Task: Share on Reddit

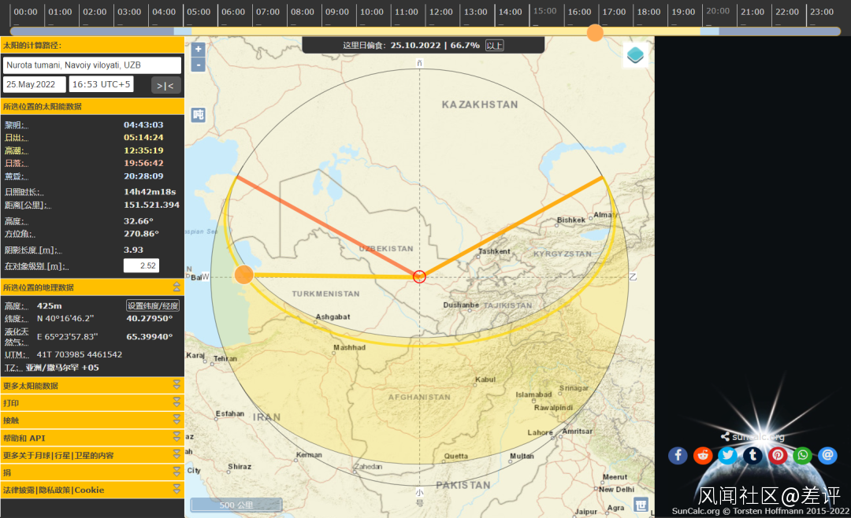Action: [703, 455]
